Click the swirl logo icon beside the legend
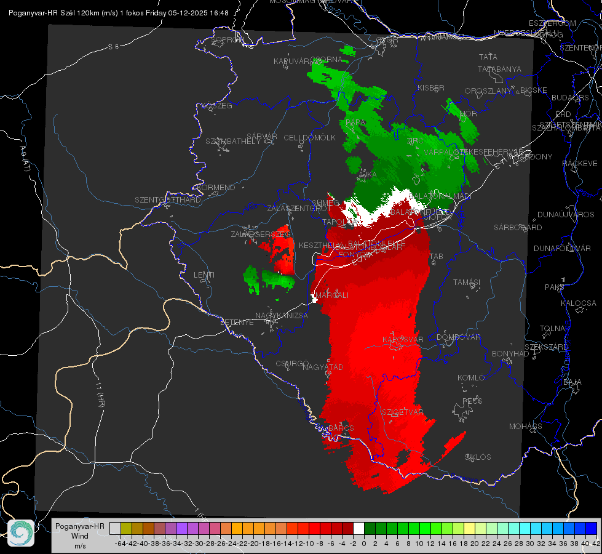 tap(21, 533)
